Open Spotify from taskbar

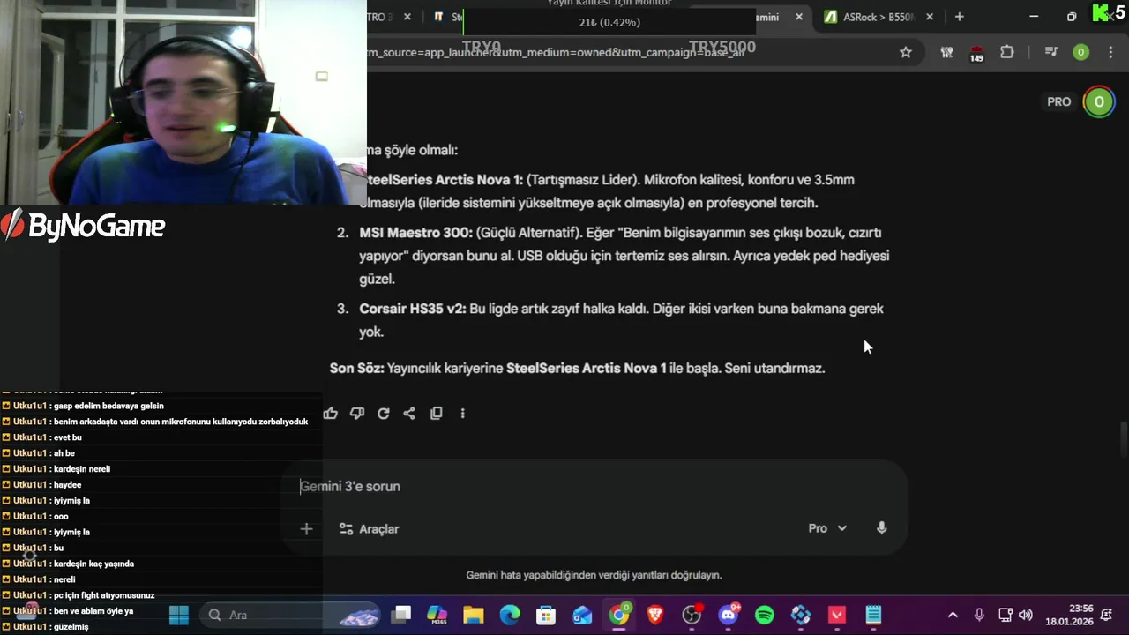[765, 615]
